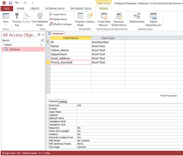183x156 pixels.
Task: Select the General properties tab
Action: point(53,101)
